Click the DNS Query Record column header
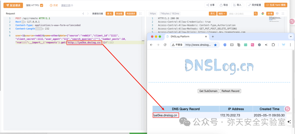Image resolution: width=295 pixels, height=134 pixels. click(186, 109)
